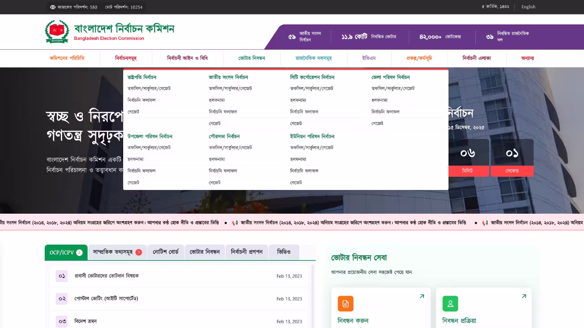Switch to the ভিডিও tab
Screen dimensions: 584x328
click(284, 252)
